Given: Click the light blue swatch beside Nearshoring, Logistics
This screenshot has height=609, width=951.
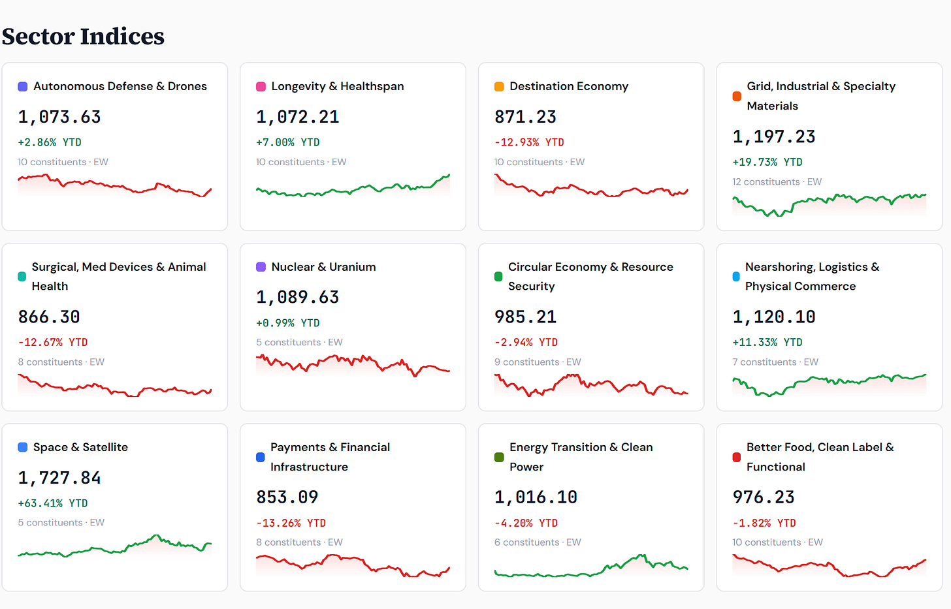Looking at the screenshot, I should (x=736, y=277).
